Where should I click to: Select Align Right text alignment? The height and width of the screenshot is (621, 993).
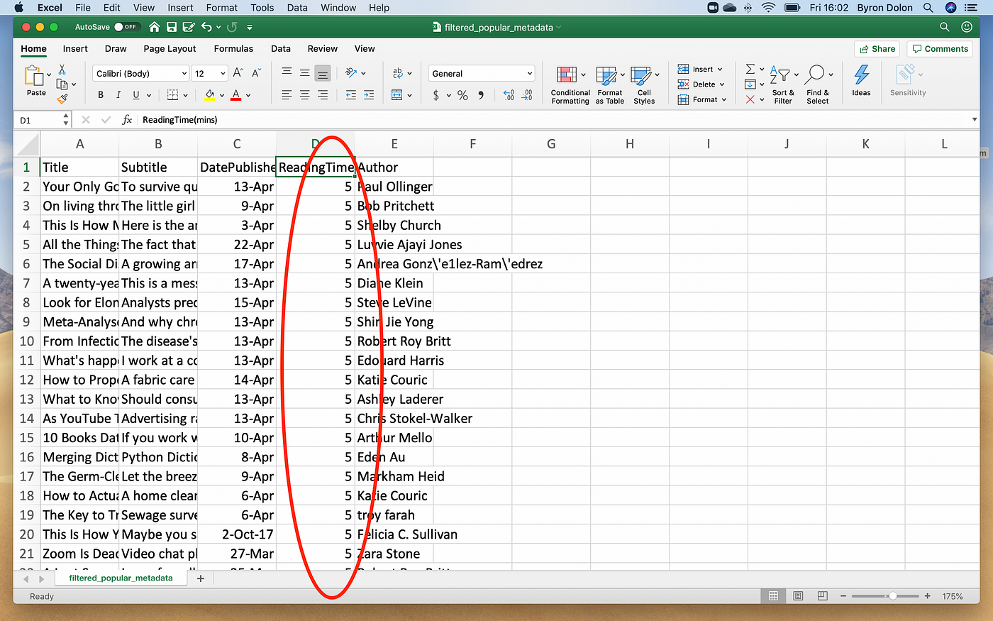(x=323, y=94)
